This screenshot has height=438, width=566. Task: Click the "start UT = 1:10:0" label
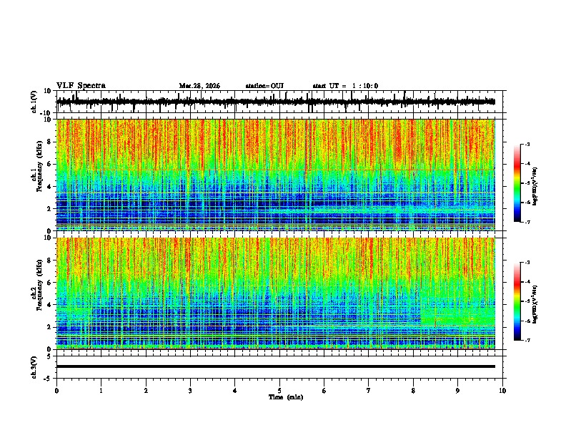coord(345,86)
